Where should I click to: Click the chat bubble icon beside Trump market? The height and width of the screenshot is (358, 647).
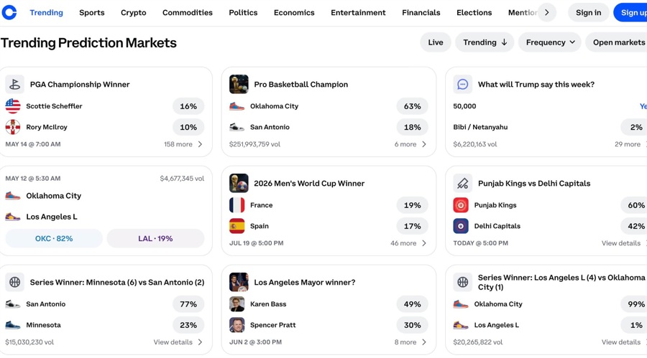point(462,85)
